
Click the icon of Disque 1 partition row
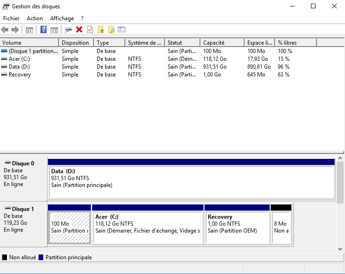[4, 51]
